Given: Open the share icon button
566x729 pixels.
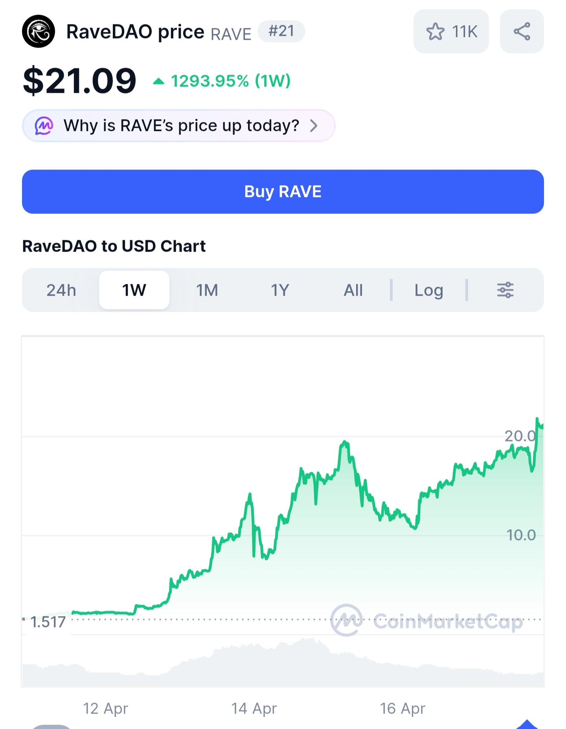Looking at the screenshot, I should pyautogui.click(x=522, y=31).
